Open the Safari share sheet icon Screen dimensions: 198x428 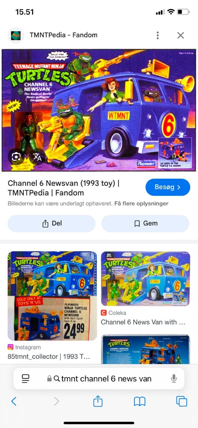(98, 401)
